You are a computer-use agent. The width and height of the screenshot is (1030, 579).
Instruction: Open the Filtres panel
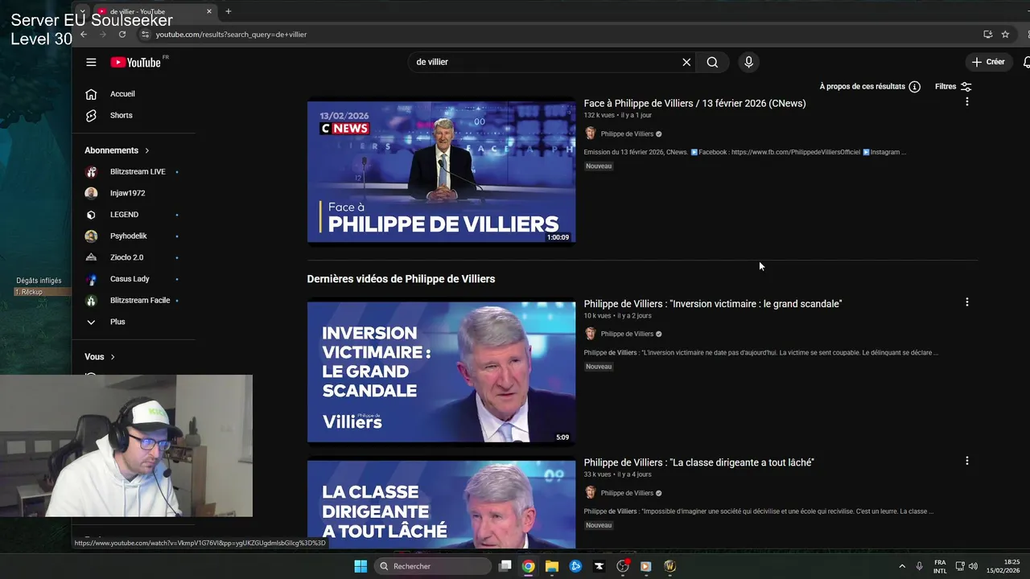pos(954,87)
